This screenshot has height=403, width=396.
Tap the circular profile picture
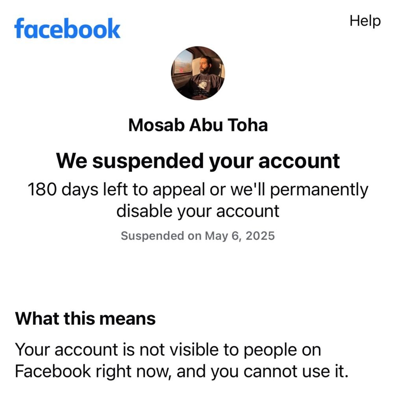pos(198,73)
